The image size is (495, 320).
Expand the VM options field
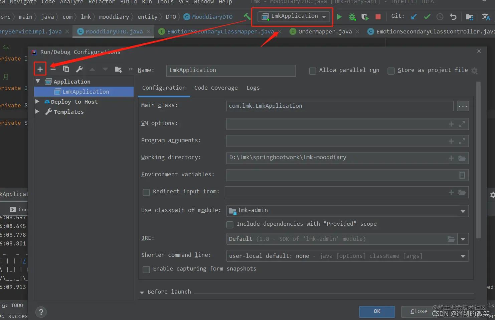pyautogui.click(x=462, y=124)
